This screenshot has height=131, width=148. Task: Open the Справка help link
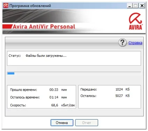click(x=135, y=43)
